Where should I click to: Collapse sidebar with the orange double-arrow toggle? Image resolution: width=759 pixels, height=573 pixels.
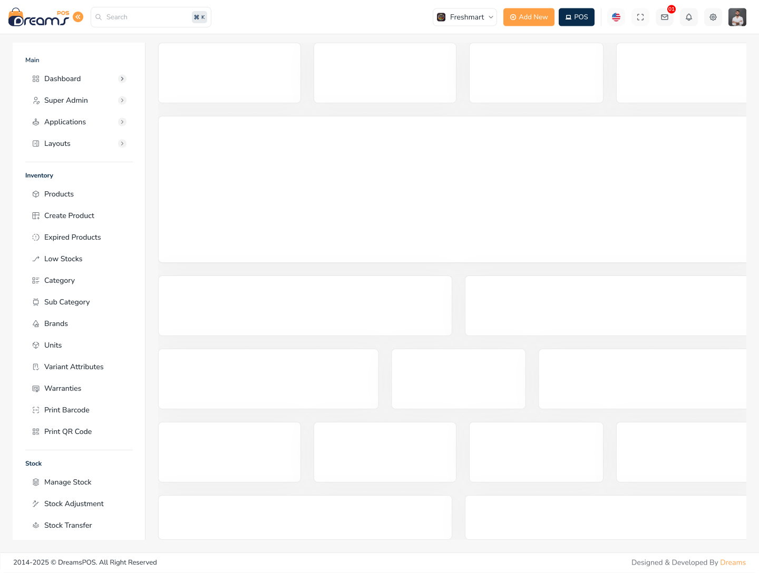[78, 17]
